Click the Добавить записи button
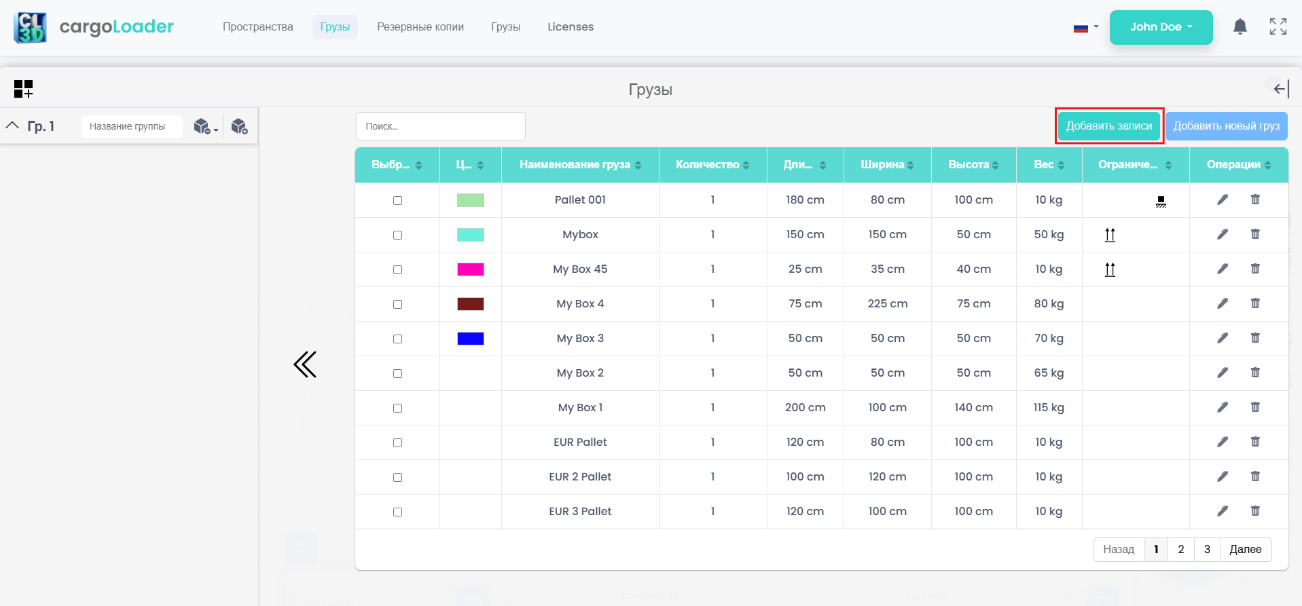The width and height of the screenshot is (1302, 606). point(1108,126)
